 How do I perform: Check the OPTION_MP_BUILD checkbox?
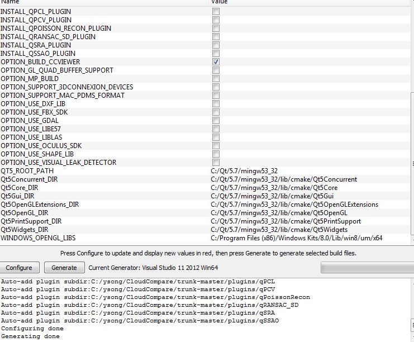point(216,79)
